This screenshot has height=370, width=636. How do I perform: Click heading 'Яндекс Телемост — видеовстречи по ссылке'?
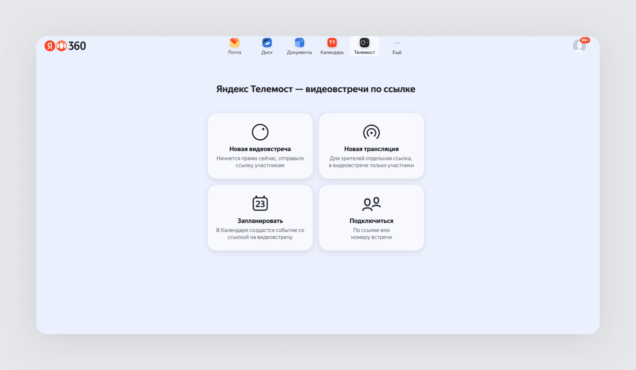pyautogui.click(x=316, y=89)
